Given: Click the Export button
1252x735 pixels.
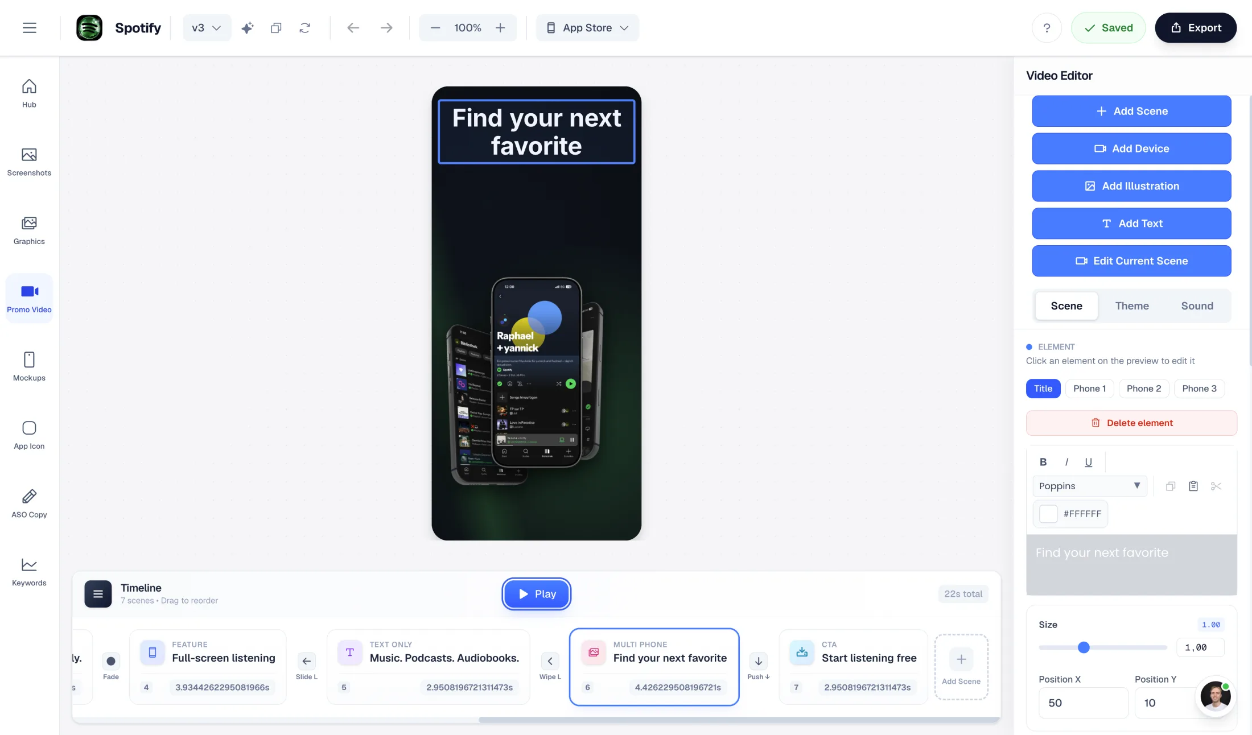Looking at the screenshot, I should point(1196,28).
